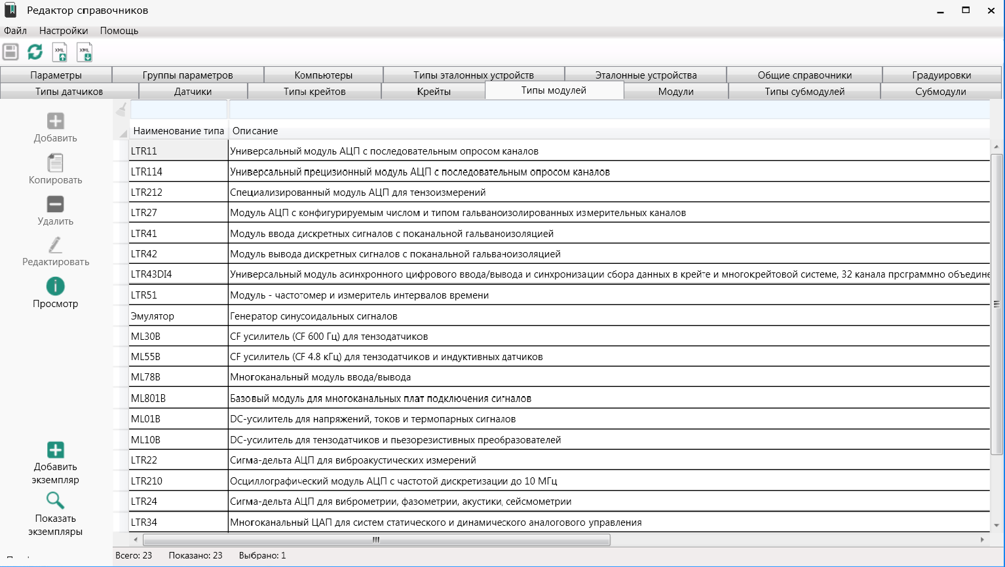Click the Просмотр info icon
1005x567 pixels.
56,286
